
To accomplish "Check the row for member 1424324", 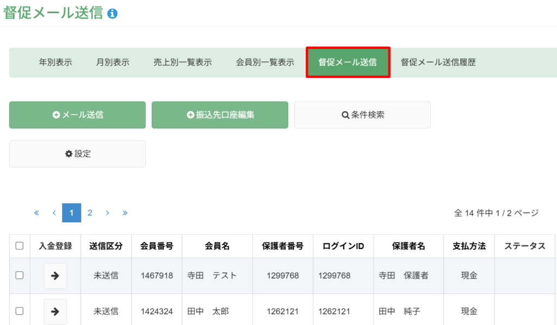I will 20,311.
